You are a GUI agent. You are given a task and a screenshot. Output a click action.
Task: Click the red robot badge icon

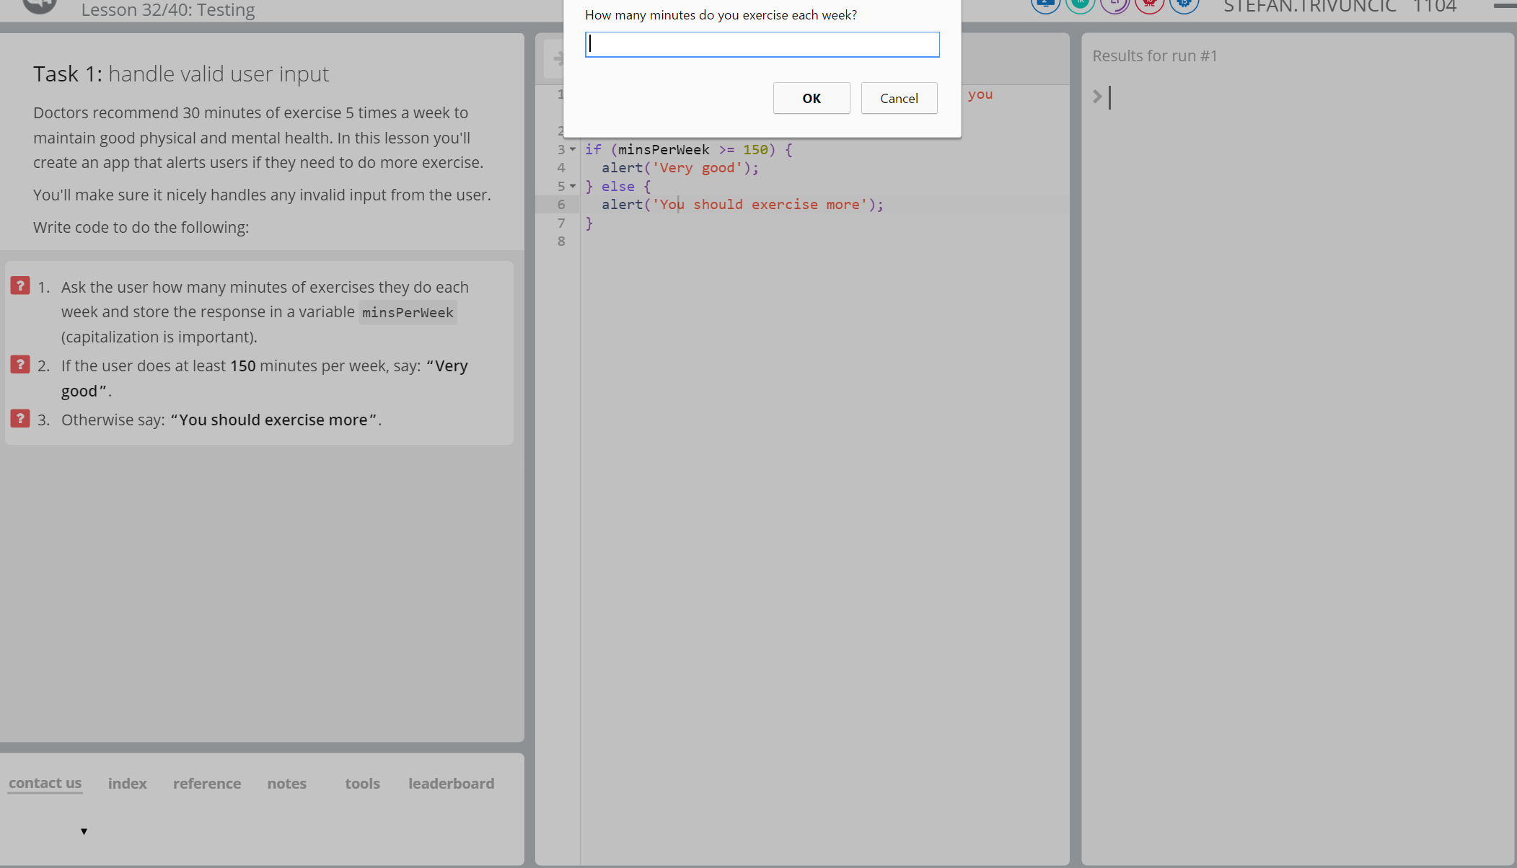1149,4
